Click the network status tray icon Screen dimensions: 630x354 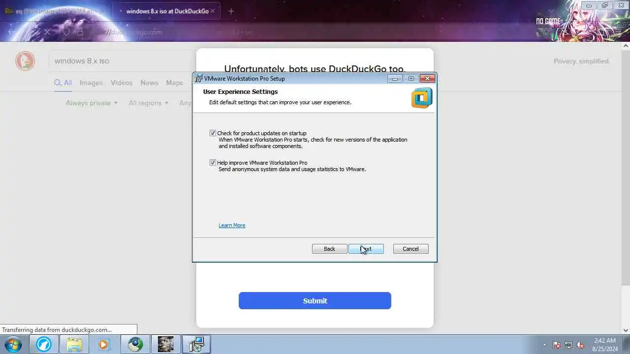[568, 345]
